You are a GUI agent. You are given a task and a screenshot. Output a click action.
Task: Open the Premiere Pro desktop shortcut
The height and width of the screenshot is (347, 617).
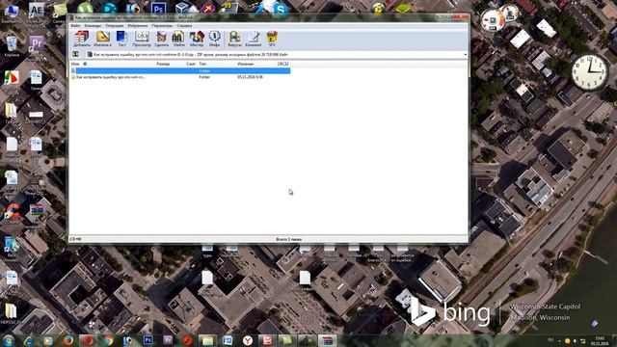(37, 44)
